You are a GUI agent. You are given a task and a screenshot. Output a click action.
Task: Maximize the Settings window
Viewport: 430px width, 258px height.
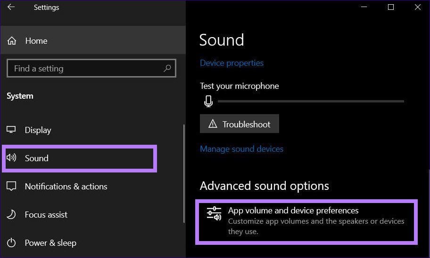391,7
